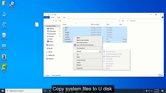Select Downloads in the navigation pane

pyautogui.click(x=52, y=31)
